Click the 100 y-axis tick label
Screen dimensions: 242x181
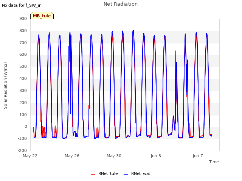click(23, 115)
